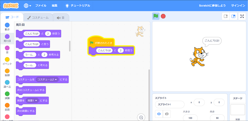Viewport: 248px width, 121px height.
Task: Click the Scratch logo
Action: 11,6
